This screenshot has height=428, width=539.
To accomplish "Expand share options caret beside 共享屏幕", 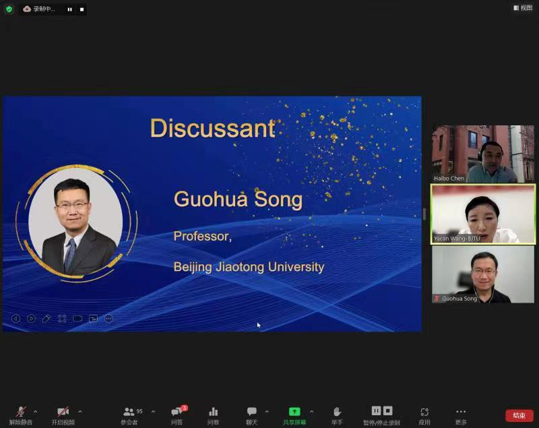I will pyautogui.click(x=311, y=412).
